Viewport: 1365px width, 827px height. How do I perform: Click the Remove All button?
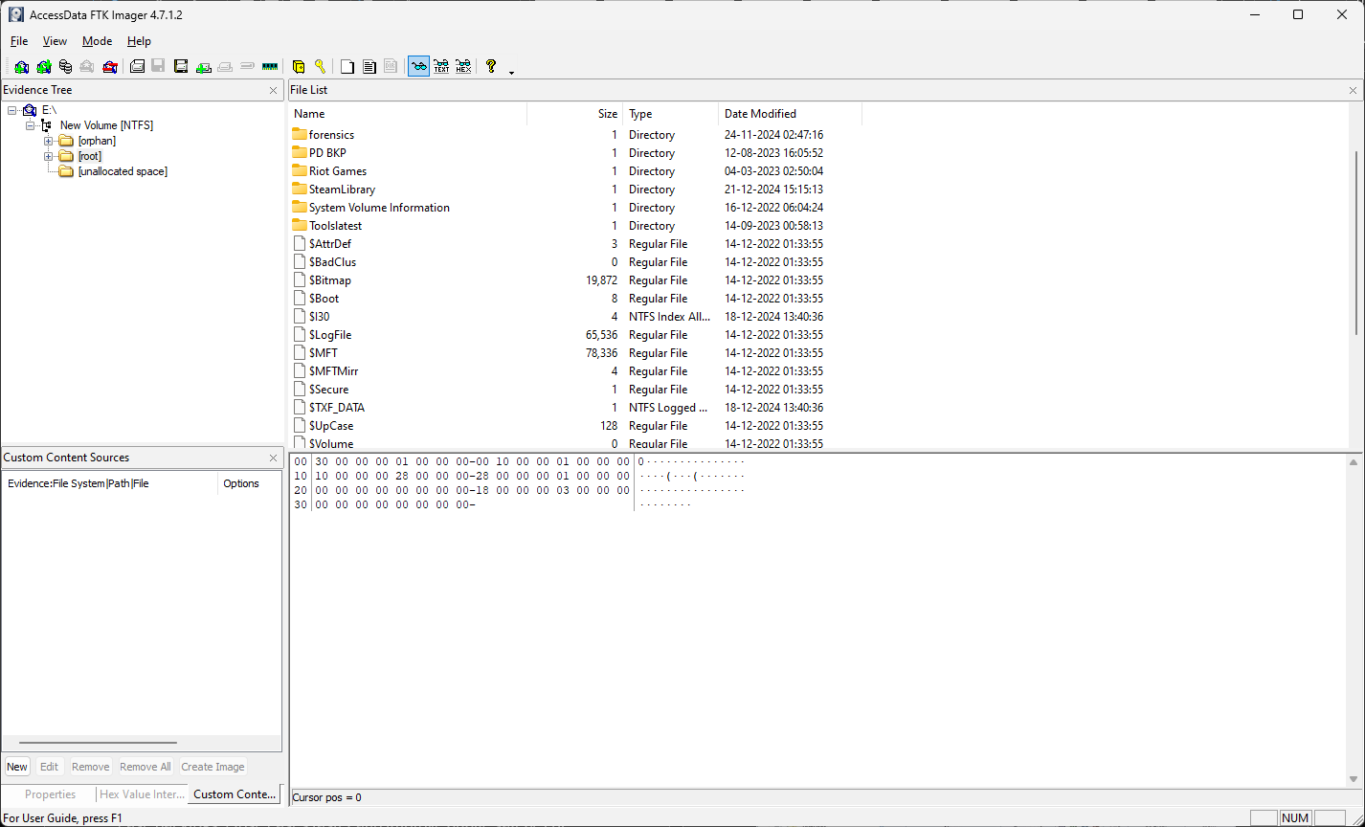coord(145,767)
